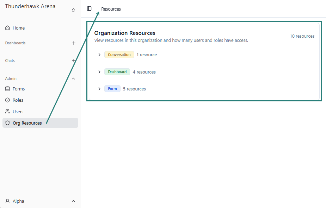Click the Forms database icon

tap(7, 89)
